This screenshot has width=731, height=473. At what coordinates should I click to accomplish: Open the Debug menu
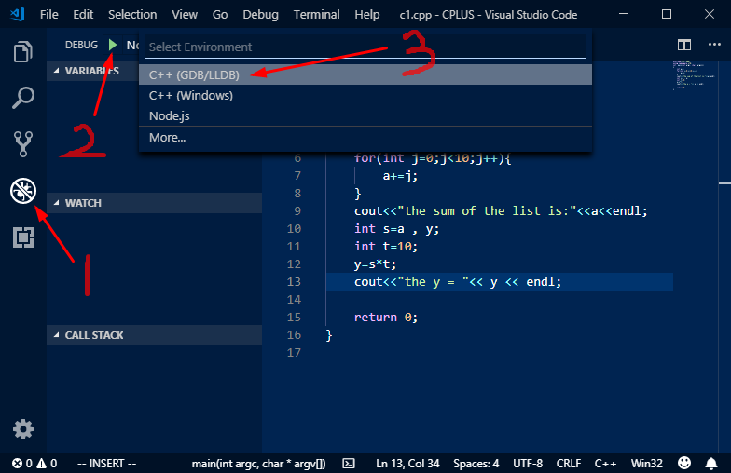[261, 15]
